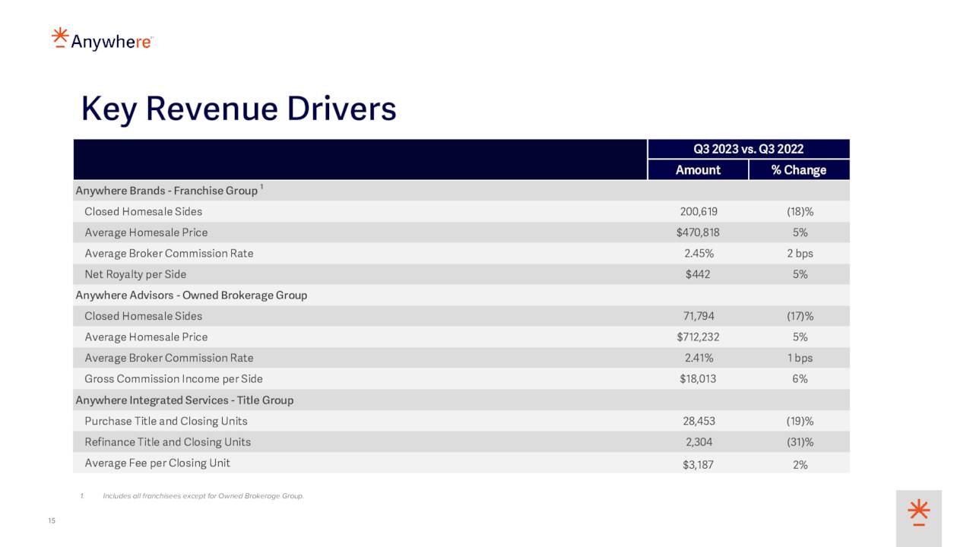Image resolution: width=973 pixels, height=547 pixels.
Task: Expand the Anywhere Advisors - Owned Brokerage Group row
Action: pyautogui.click(x=191, y=295)
